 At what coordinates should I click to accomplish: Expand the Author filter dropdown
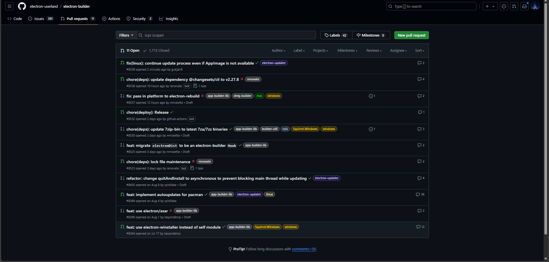279,51
